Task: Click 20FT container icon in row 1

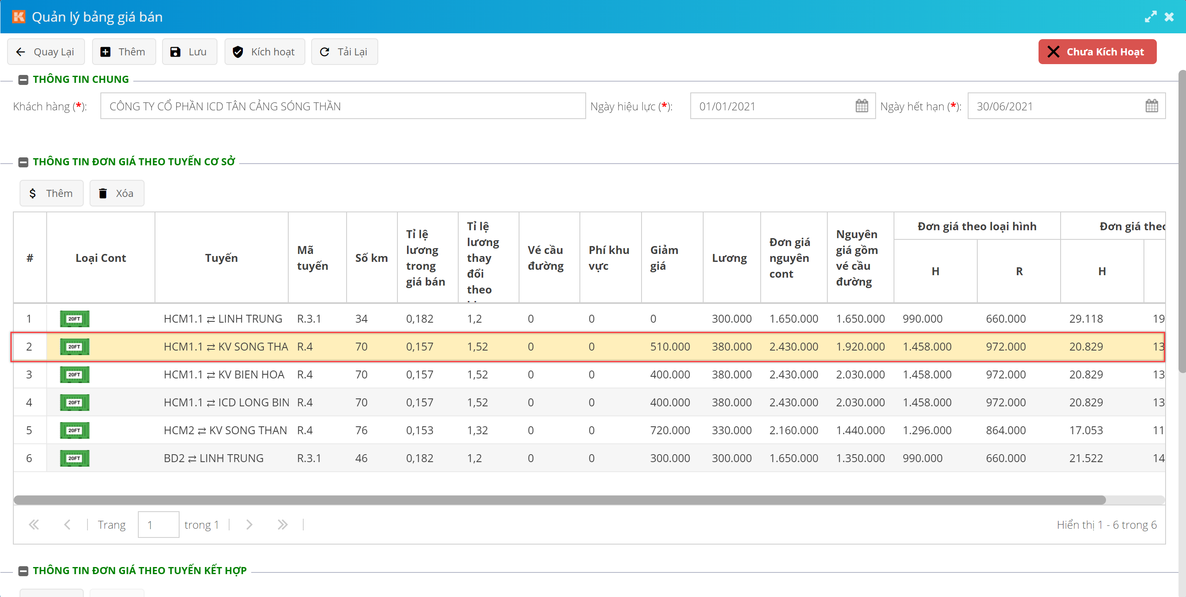Action: coord(74,319)
